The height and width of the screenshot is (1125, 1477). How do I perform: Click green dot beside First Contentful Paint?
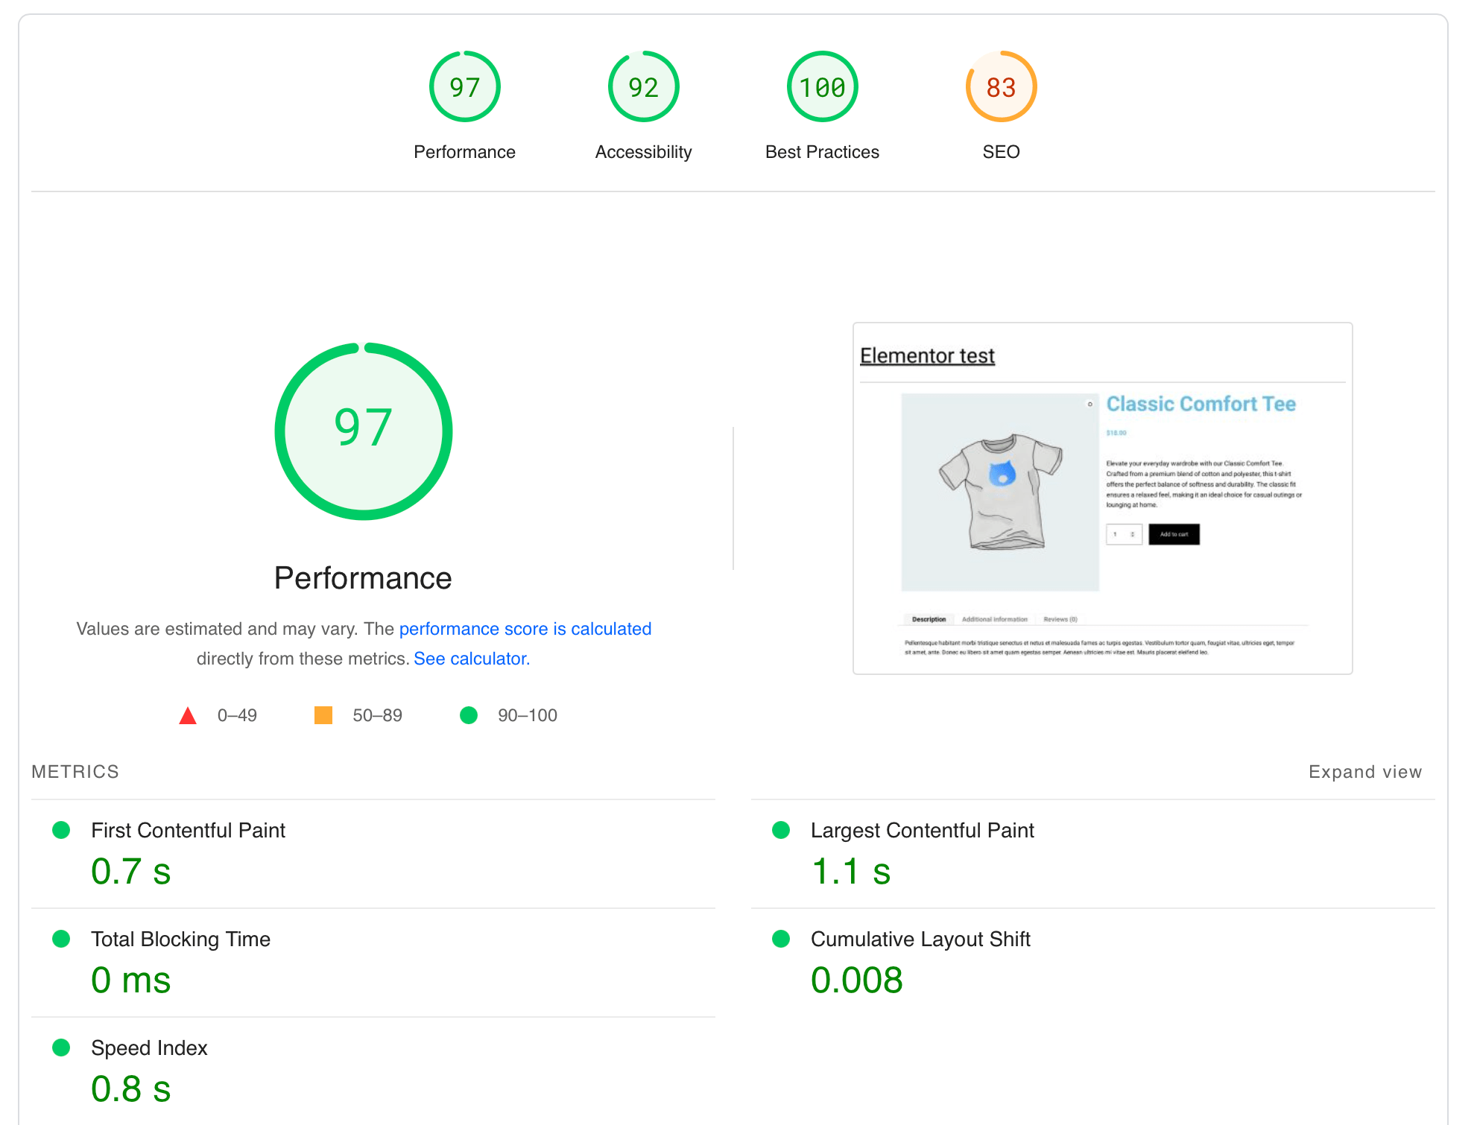point(61,830)
